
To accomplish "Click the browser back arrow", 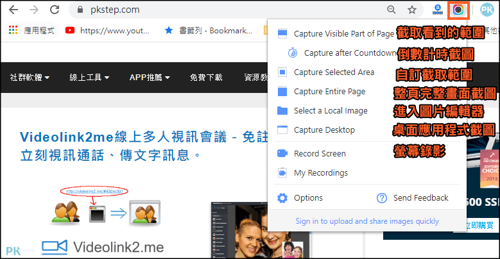I will (13, 10).
